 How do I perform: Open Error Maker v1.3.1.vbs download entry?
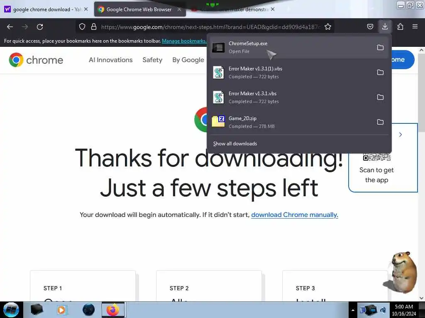click(x=299, y=97)
